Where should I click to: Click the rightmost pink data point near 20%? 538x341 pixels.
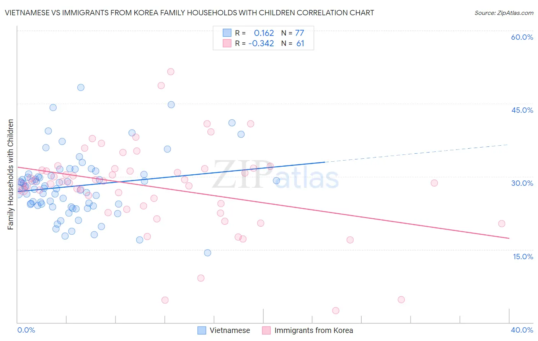coord(502,224)
